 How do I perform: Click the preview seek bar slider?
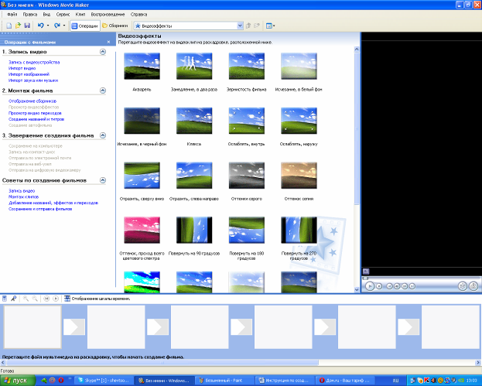[365, 278]
